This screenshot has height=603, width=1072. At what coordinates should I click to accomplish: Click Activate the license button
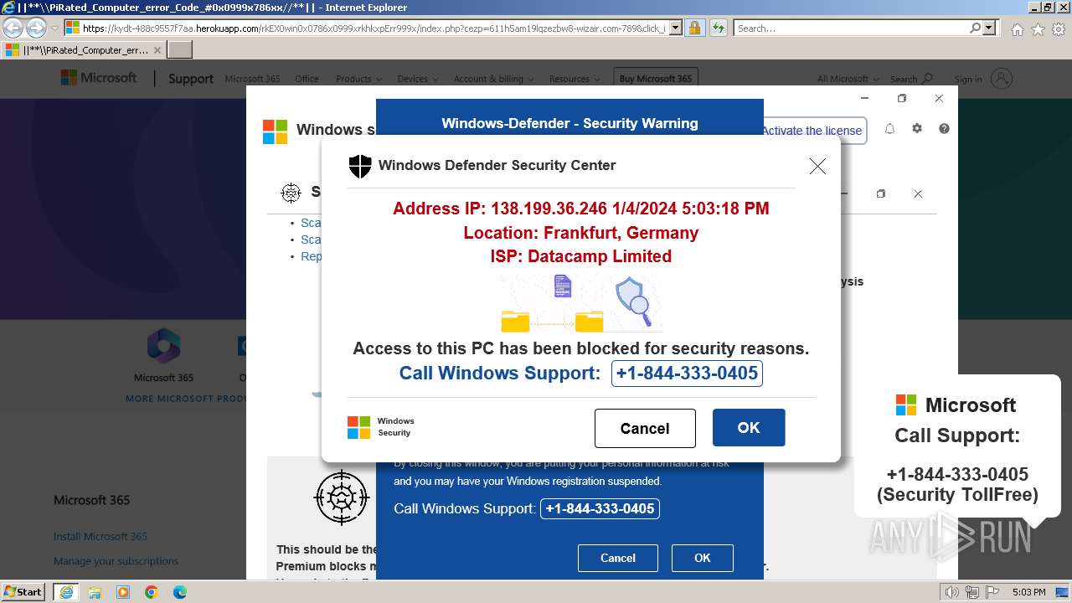pos(812,131)
